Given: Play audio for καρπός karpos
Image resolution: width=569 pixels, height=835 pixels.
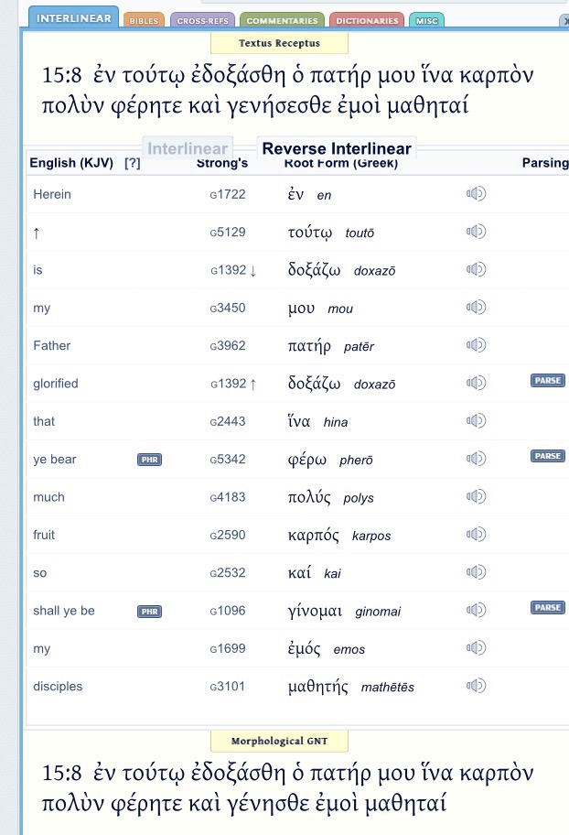Looking at the screenshot, I should [x=476, y=535].
